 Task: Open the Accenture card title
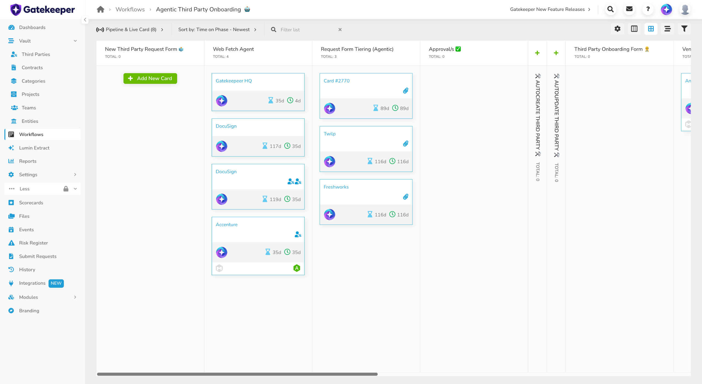[x=227, y=225]
